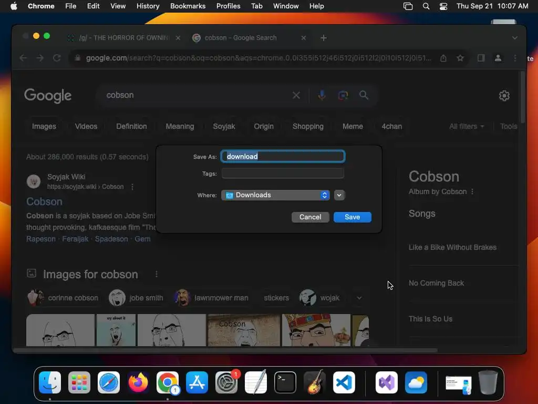Expand the save dialog with chevron button
This screenshot has height=404, width=538.
coord(339,195)
